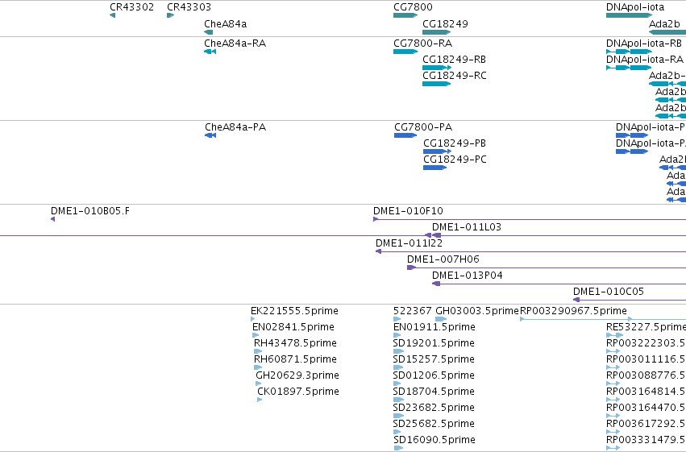This screenshot has height=452, width=686.
Task: Click the EK221555.5prime EST label
Action: coord(294,311)
